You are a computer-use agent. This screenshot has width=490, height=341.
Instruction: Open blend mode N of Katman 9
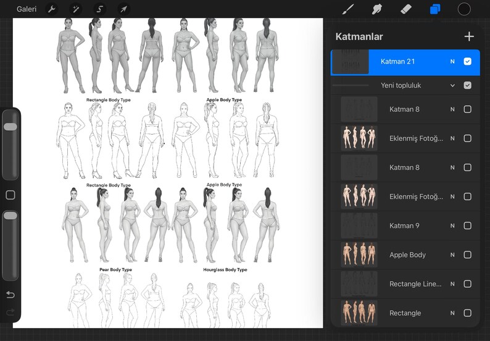point(452,225)
